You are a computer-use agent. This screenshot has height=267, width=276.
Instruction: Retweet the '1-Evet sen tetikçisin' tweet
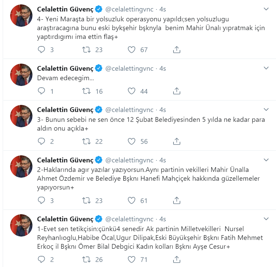[x=86, y=260]
